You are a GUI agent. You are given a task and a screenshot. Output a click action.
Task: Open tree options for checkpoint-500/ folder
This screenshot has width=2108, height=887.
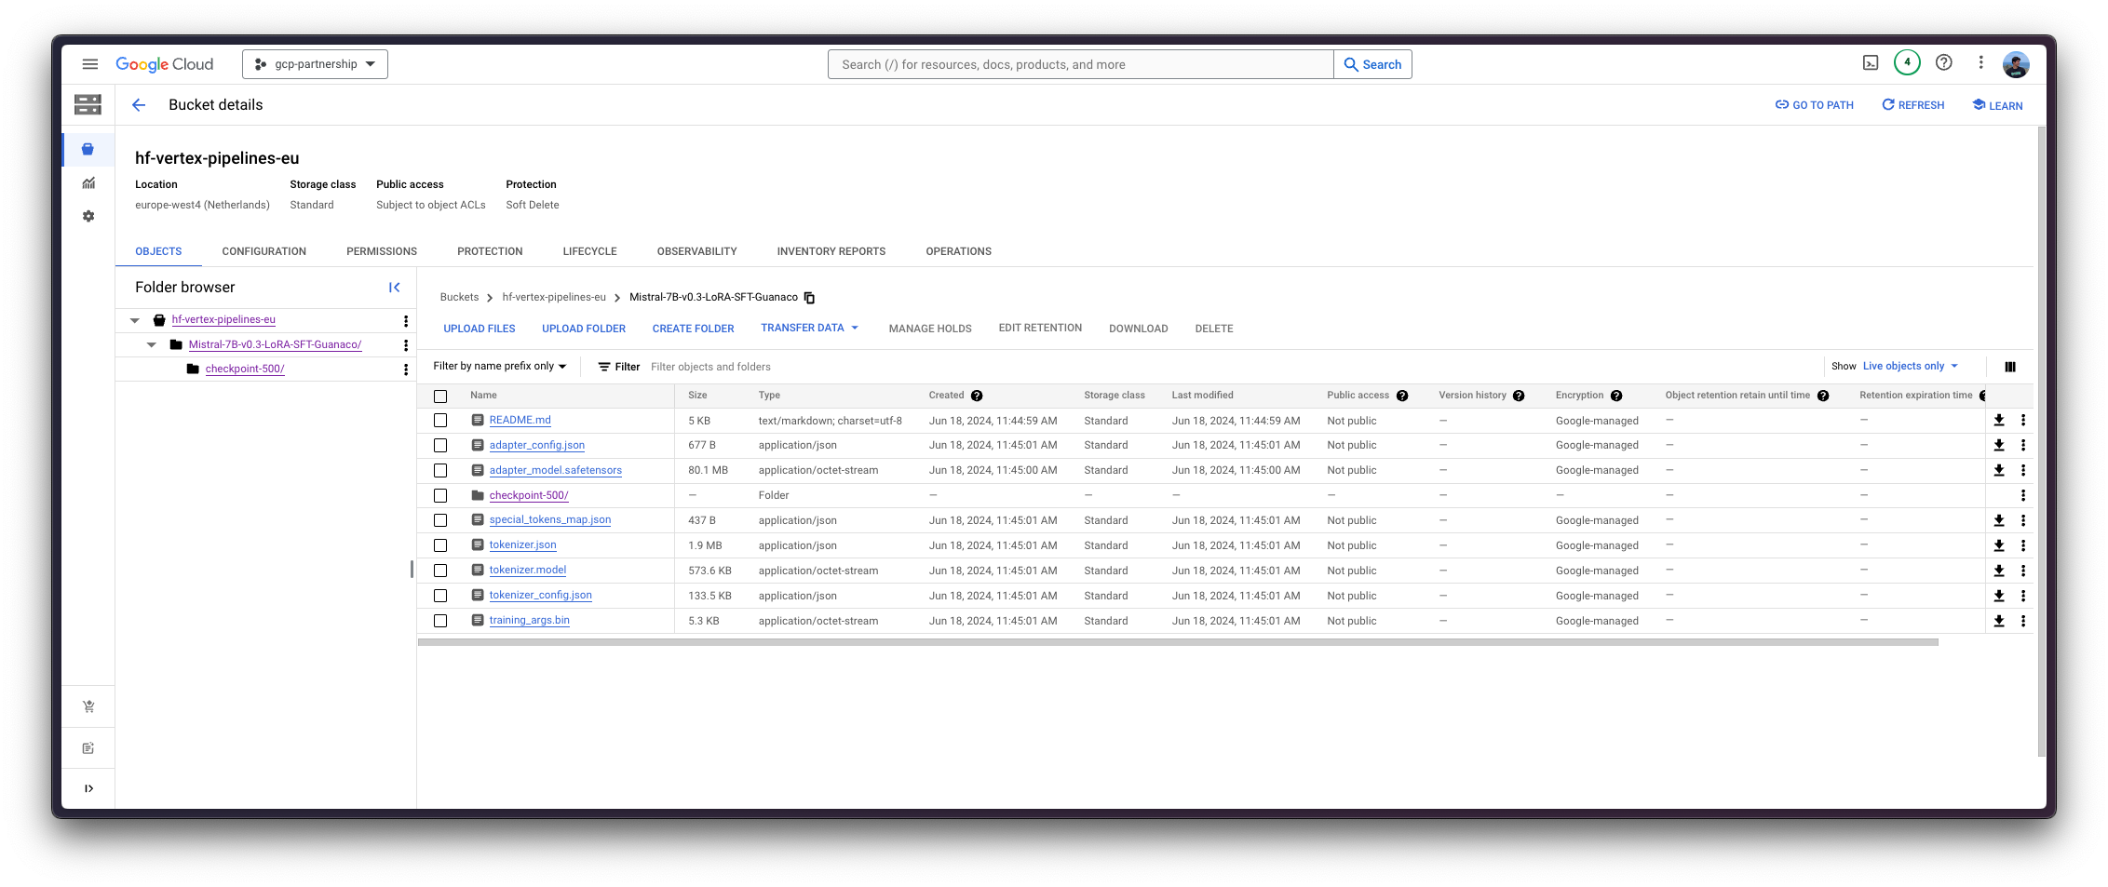tap(406, 370)
